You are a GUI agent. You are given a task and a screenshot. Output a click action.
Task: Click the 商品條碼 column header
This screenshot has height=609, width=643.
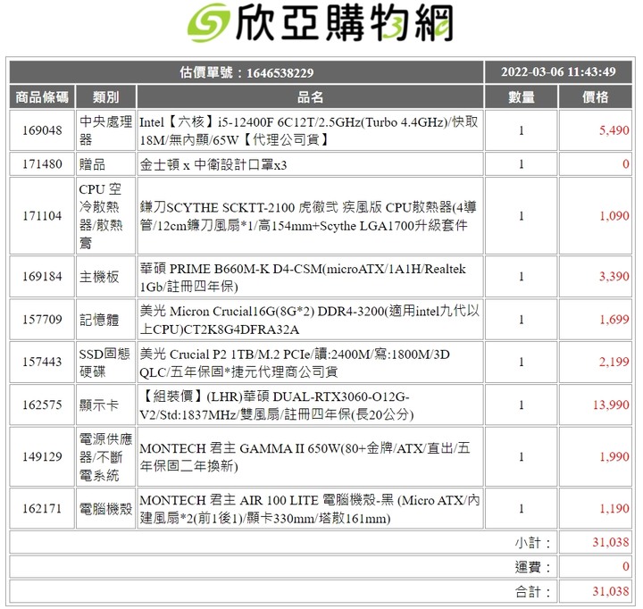click(x=42, y=97)
